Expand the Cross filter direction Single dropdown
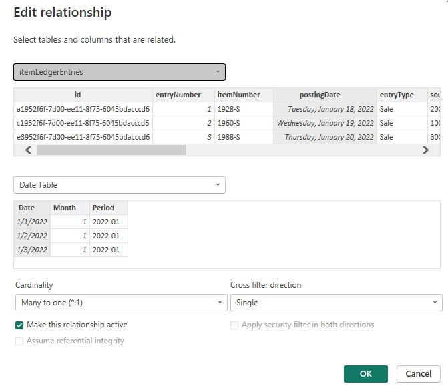Image resolution: width=448 pixels, height=392 pixels. (x=337, y=303)
